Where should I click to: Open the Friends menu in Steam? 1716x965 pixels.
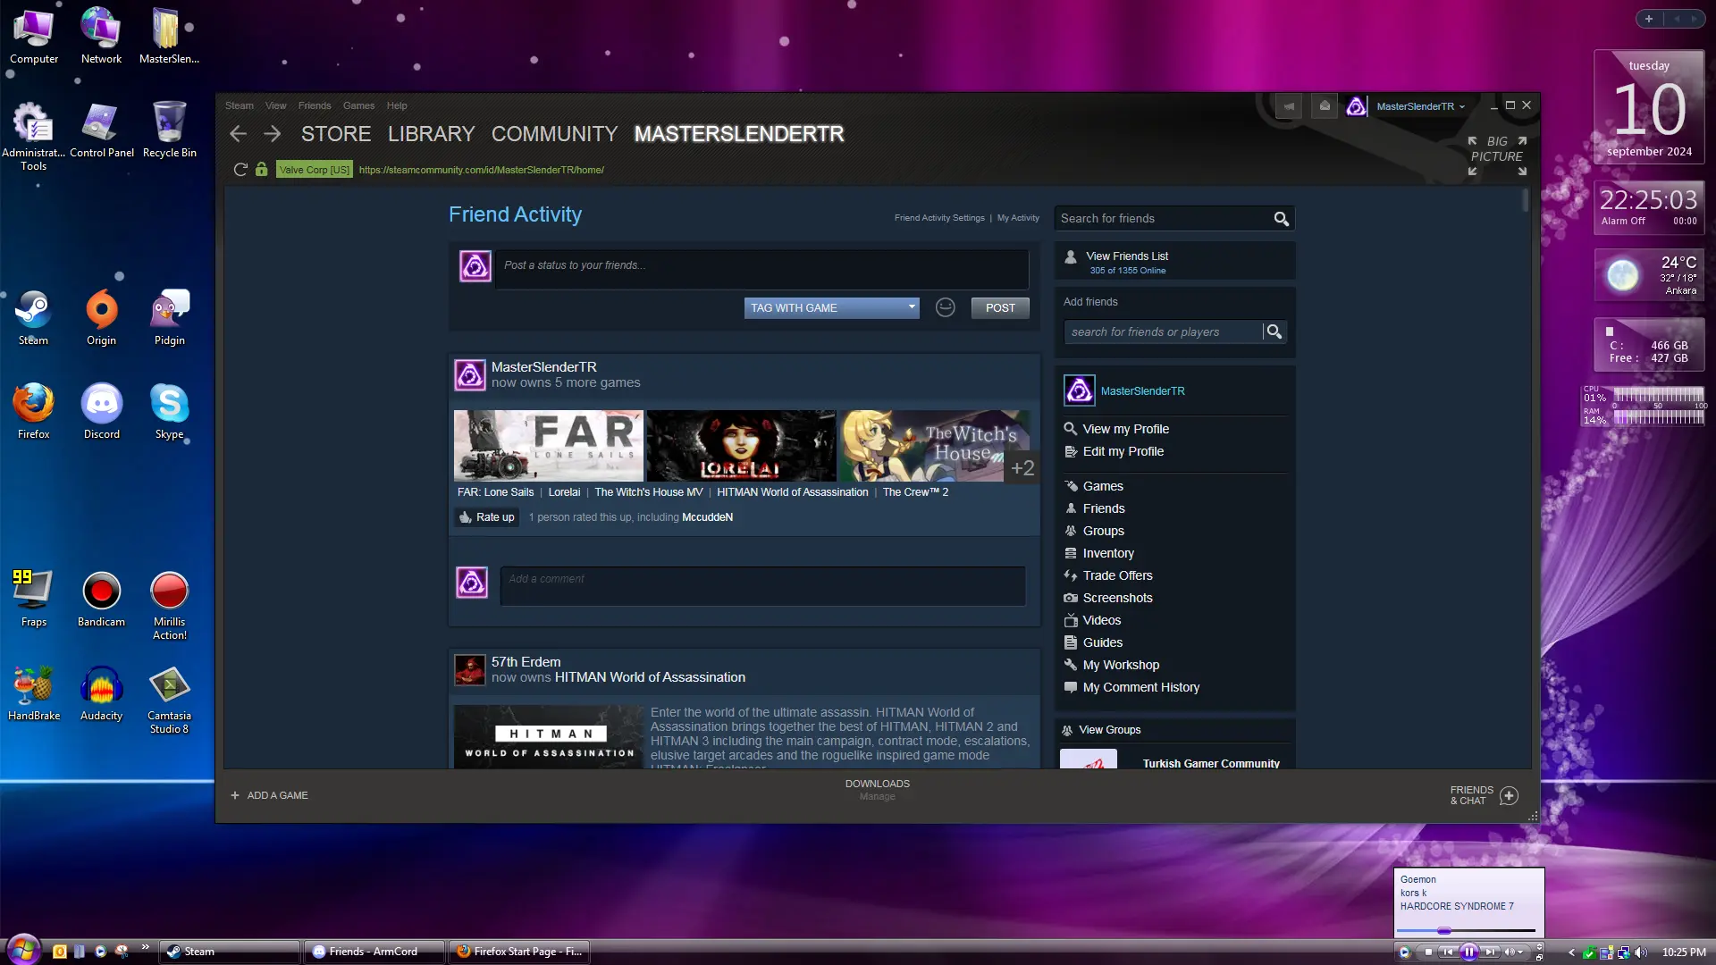[315, 106]
